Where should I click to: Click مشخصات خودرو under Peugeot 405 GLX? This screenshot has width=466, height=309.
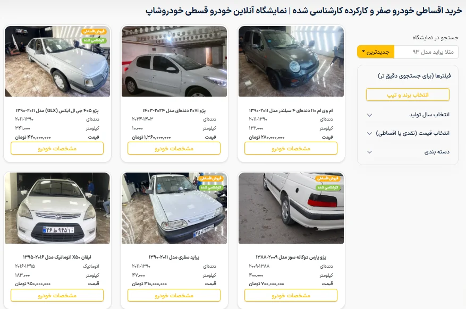pyautogui.click(x=57, y=149)
